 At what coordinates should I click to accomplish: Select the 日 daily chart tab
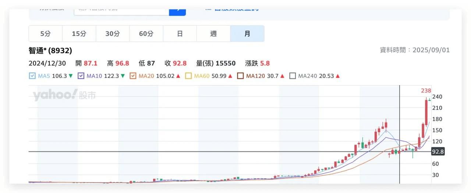click(180, 34)
